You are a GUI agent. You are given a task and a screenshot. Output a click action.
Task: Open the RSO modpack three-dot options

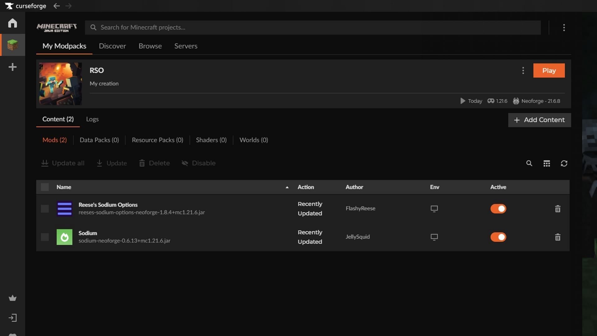[x=523, y=71]
